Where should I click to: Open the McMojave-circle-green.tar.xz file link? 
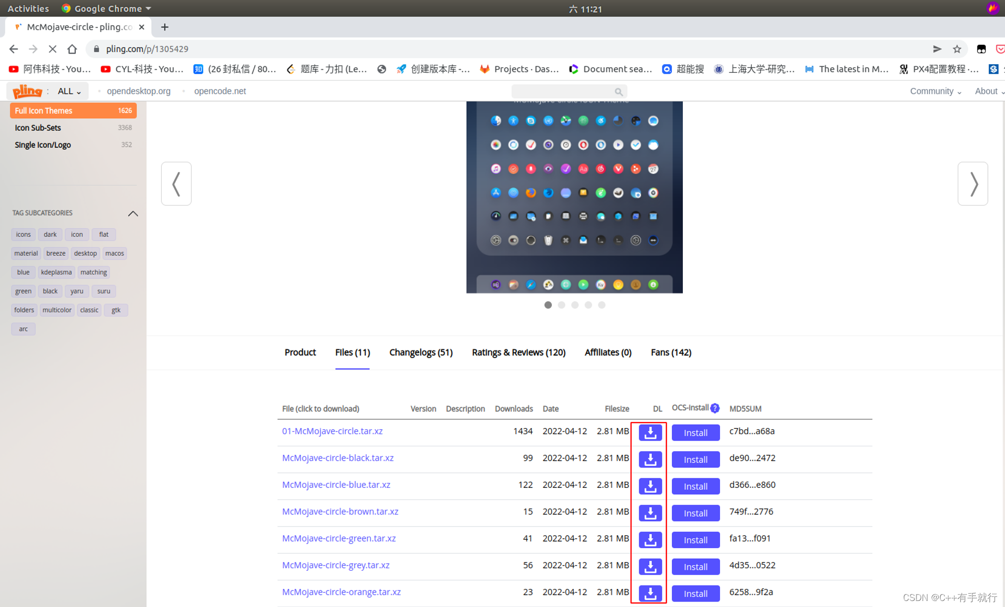[x=339, y=538]
